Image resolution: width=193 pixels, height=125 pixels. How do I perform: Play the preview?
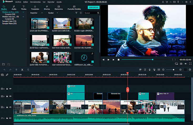pos(114,60)
